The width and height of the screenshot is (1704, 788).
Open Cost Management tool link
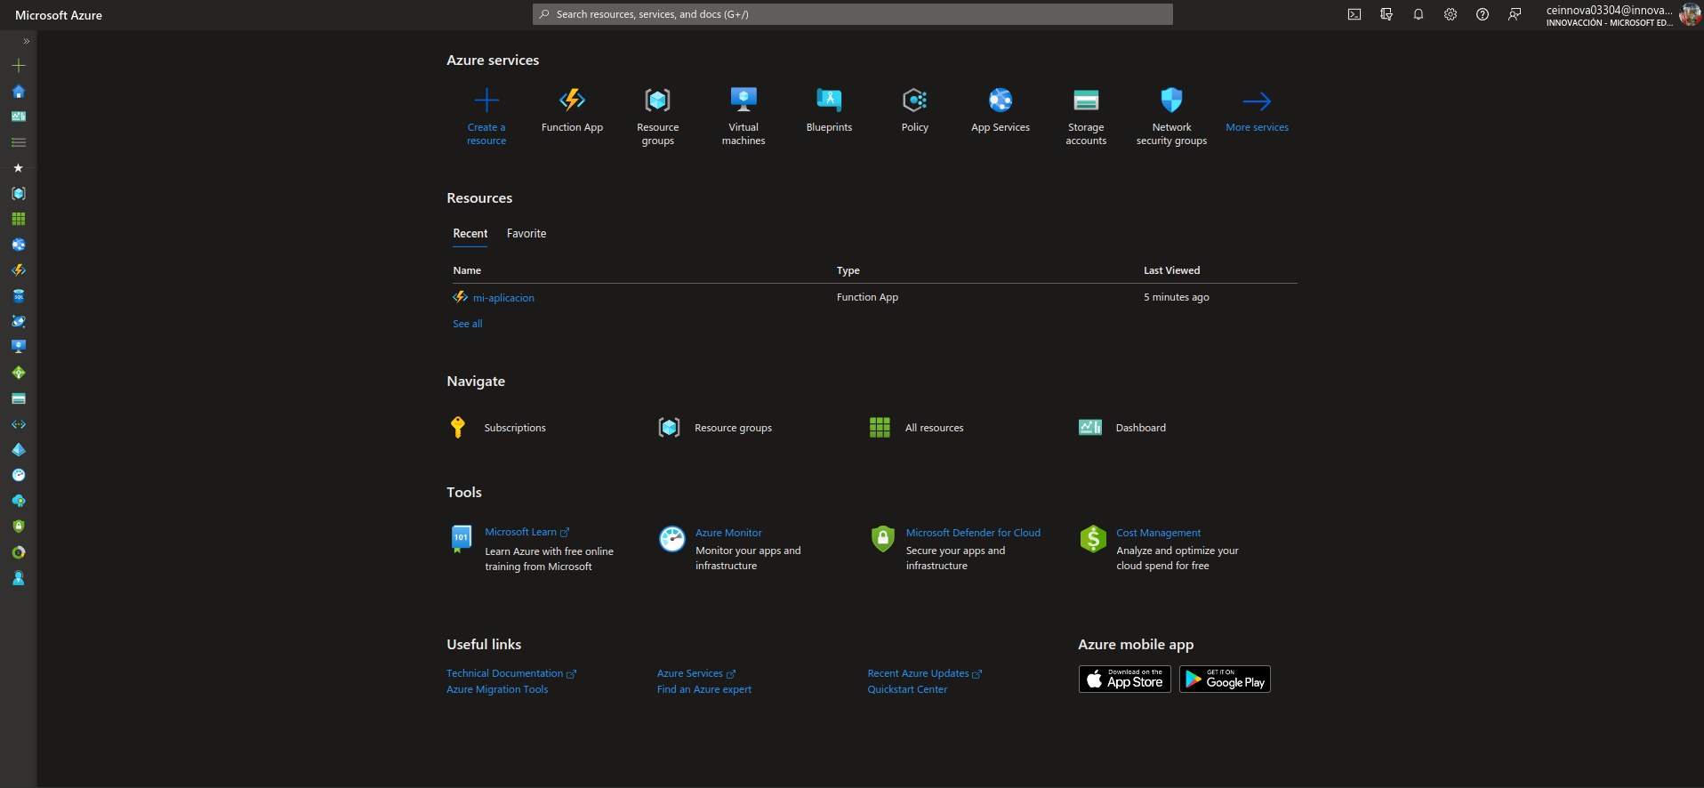click(x=1158, y=533)
